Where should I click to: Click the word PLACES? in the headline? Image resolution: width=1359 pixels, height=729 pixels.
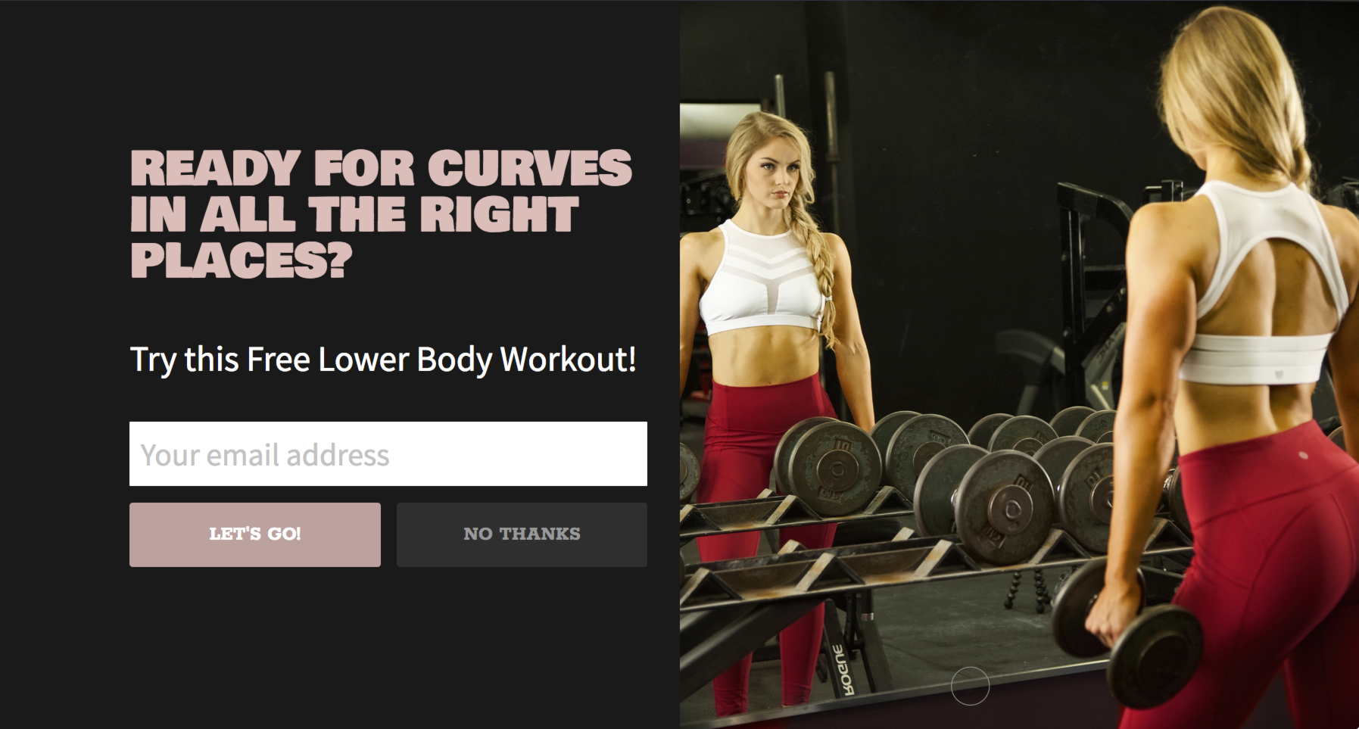coord(242,260)
